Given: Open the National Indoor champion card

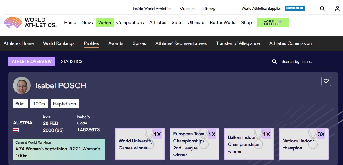Looking at the screenshot, I should tap(303, 144).
